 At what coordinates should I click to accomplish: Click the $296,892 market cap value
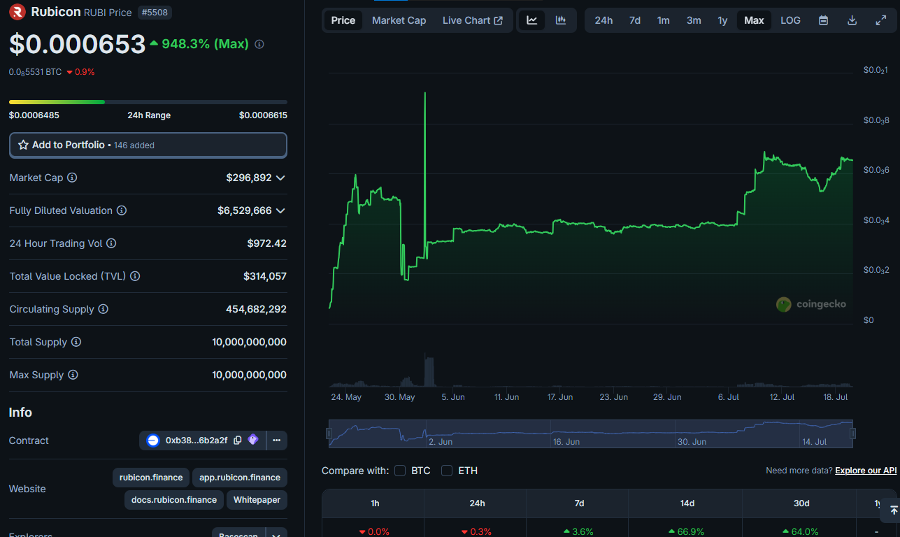point(249,178)
